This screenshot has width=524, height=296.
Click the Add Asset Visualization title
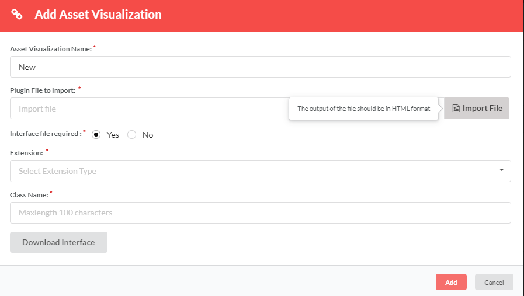98,15
